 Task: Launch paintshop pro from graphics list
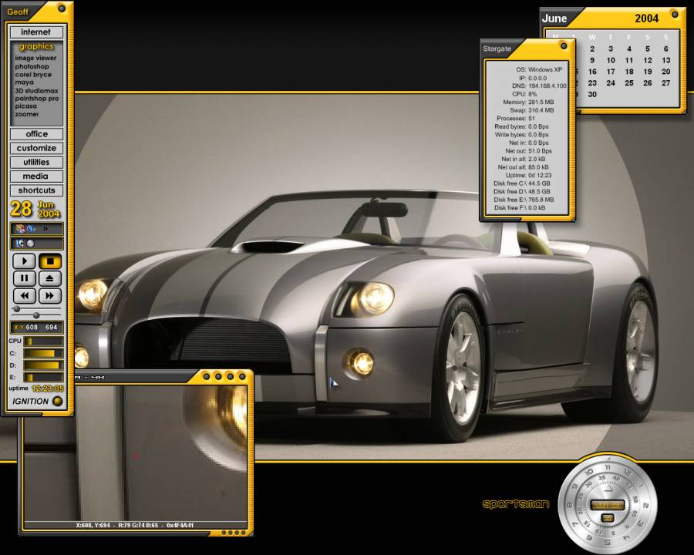click(37, 99)
